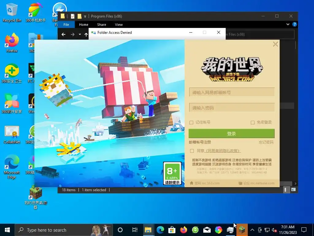Screen dimensions: 314x236
Task: Select the Microsoft Edge desktop shortcut
Action: 12,167
